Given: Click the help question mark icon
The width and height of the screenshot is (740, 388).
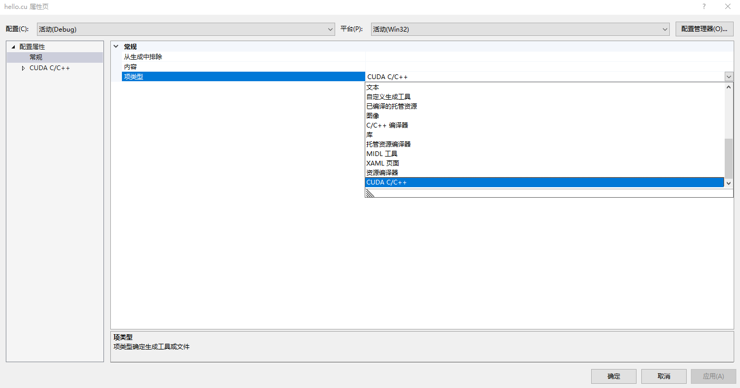Looking at the screenshot, I should point(704,6).
